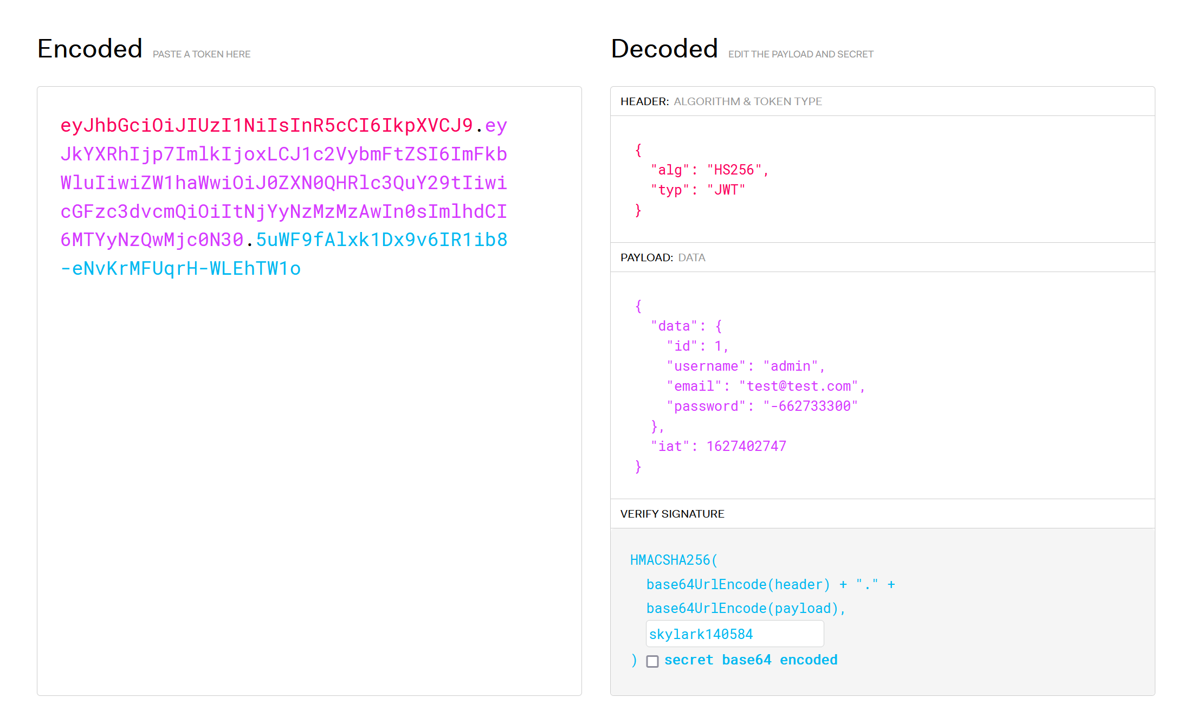Viewport: 1196px width, 710px height.
Task: Click the HMACSHA256( text in signature
Action: [x=674, y=560]
